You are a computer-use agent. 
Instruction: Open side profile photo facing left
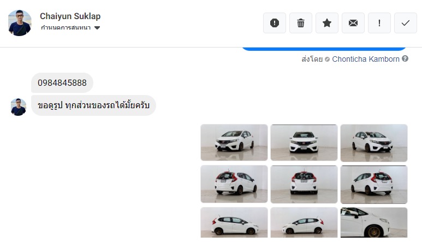point(304,222)
